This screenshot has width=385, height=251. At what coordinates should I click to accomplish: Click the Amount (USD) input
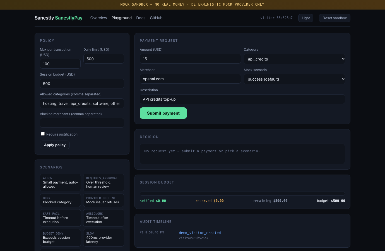click(x=190, y=59)
